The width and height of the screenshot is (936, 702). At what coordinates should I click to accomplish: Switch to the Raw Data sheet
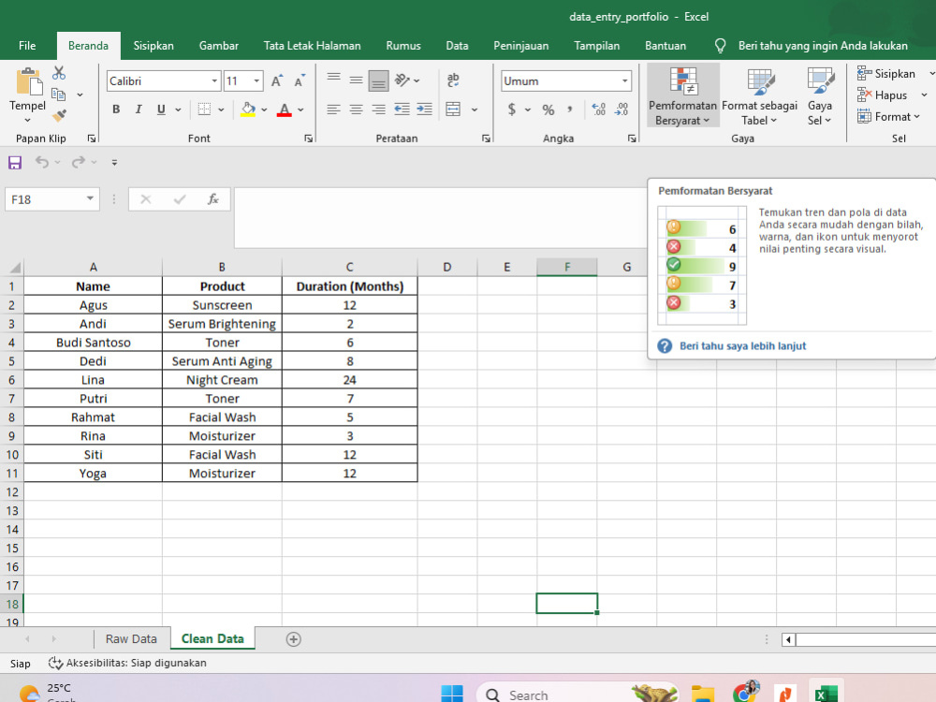click(131, 638)
